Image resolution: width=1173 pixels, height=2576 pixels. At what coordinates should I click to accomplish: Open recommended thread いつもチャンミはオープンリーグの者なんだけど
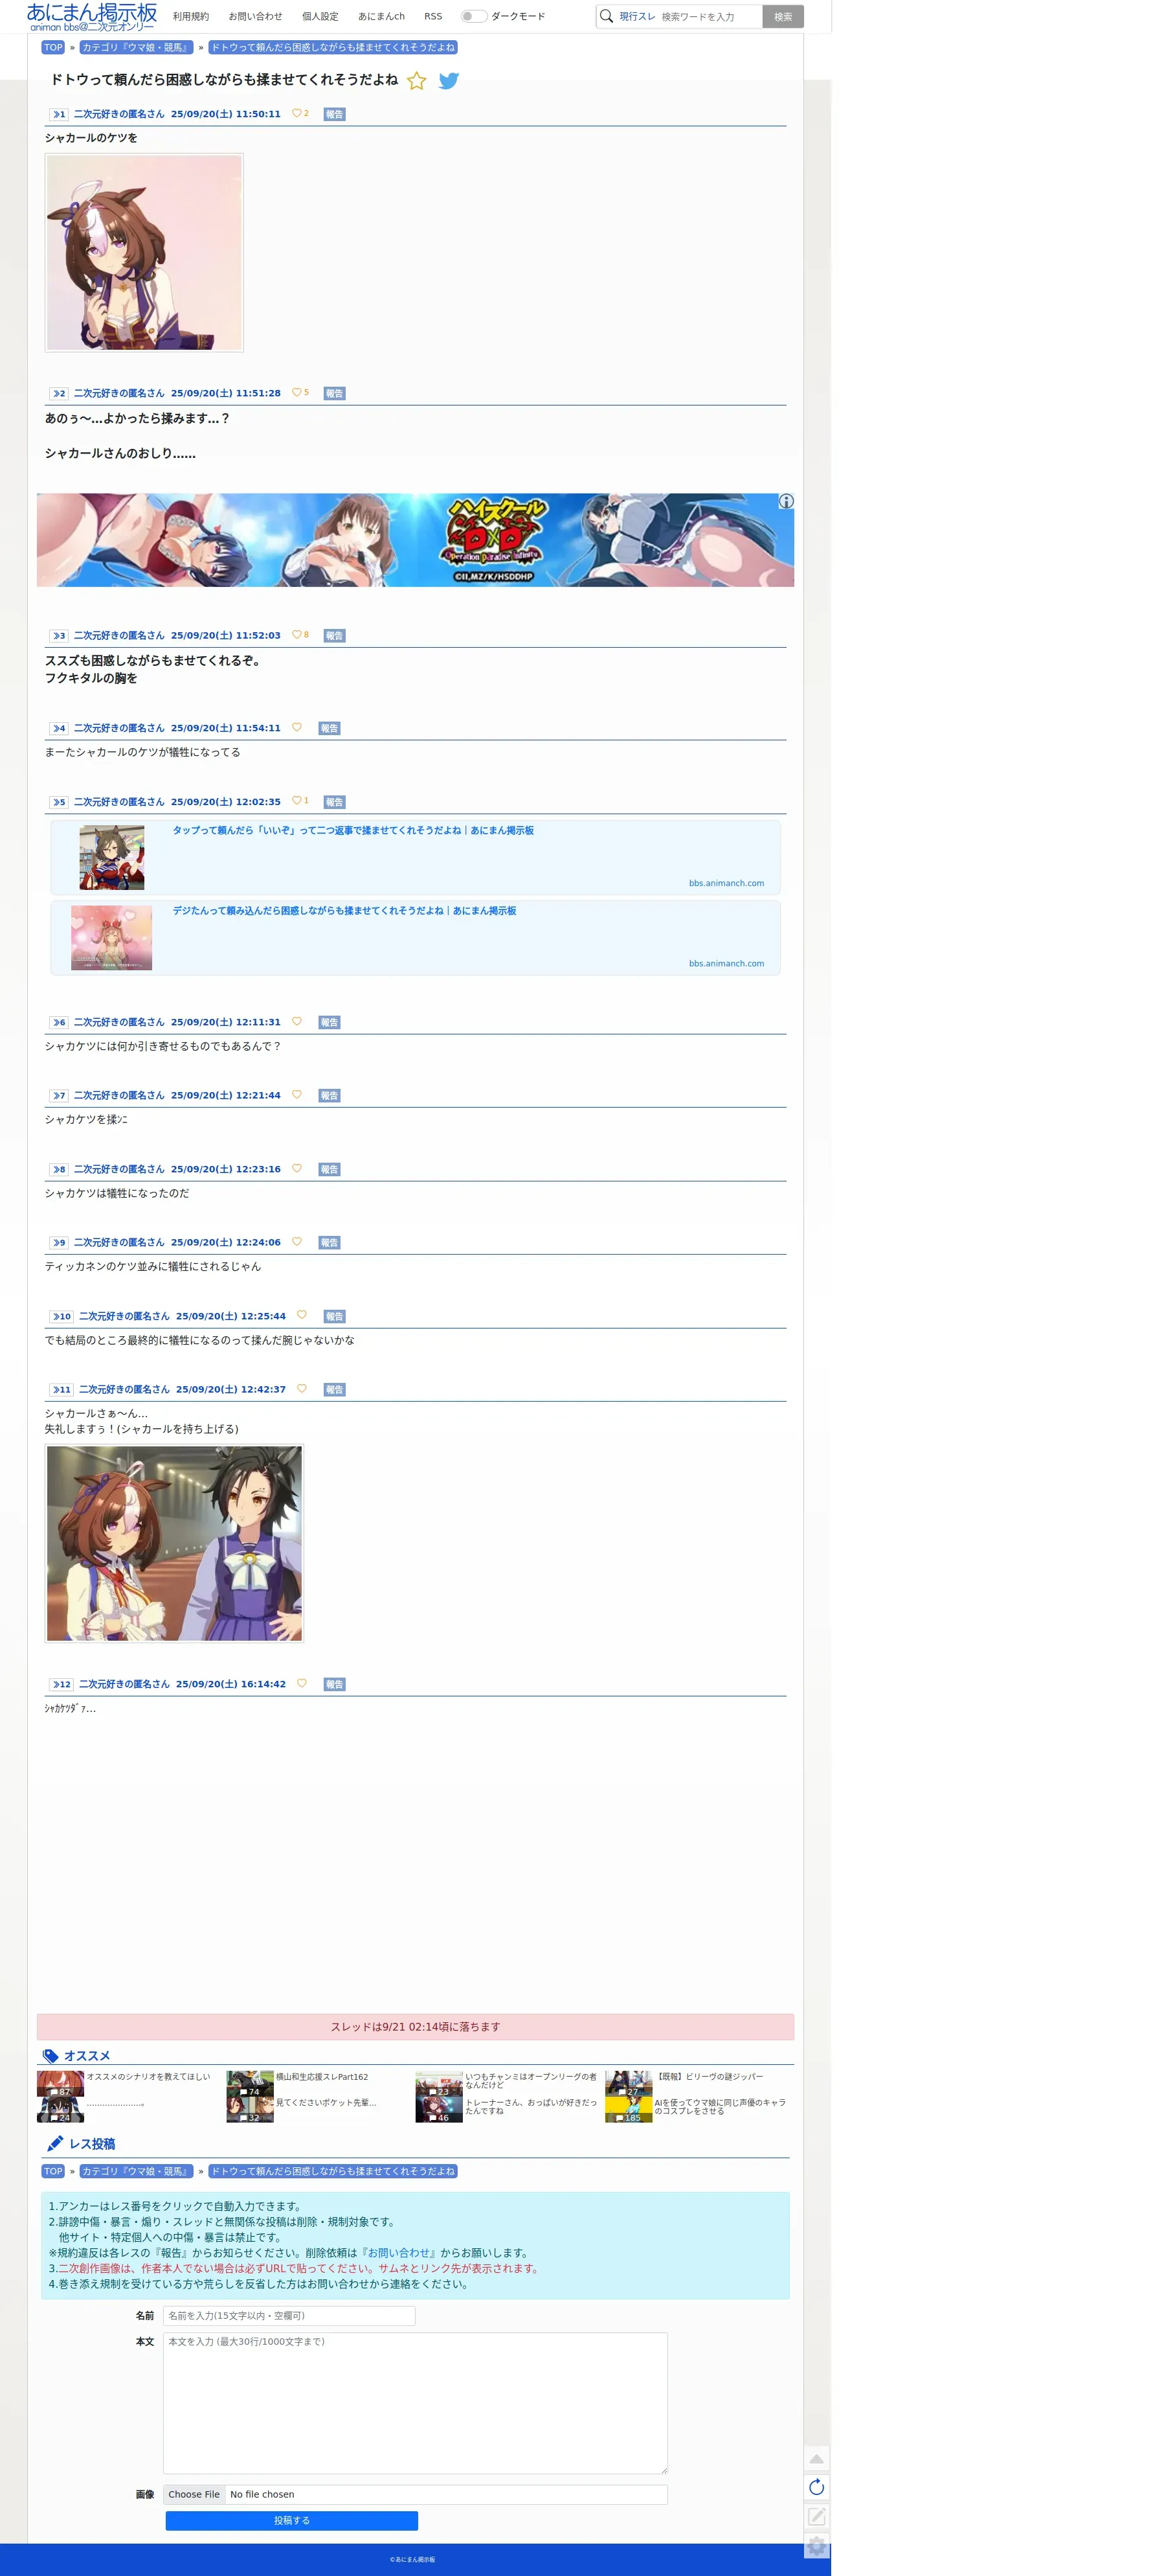click(x=531, y=2081)
